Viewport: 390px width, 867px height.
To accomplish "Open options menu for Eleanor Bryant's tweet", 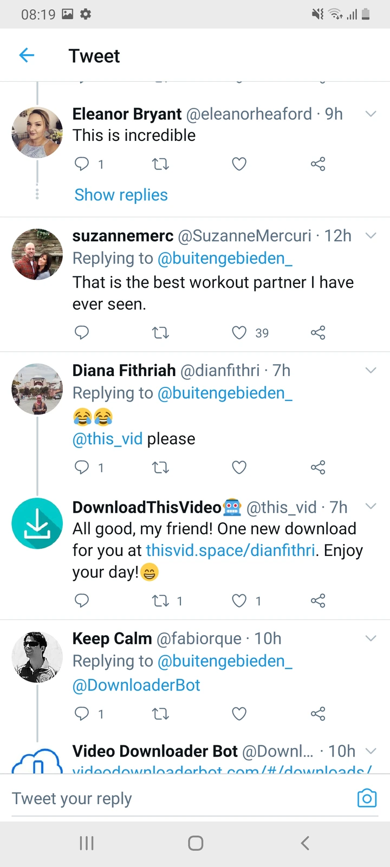I will (x=370, y=114).
